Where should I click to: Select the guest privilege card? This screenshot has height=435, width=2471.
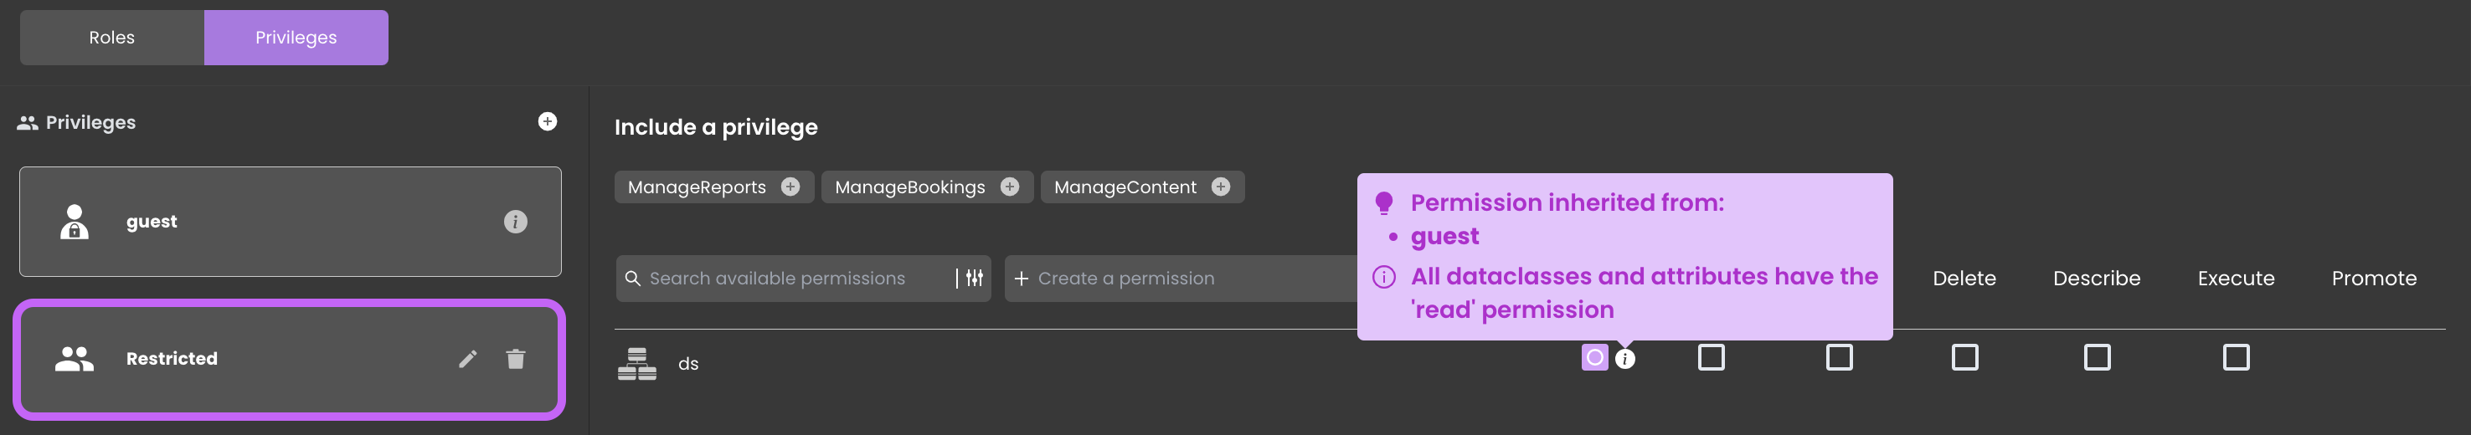pyautogui.click(x=290, y=223)
